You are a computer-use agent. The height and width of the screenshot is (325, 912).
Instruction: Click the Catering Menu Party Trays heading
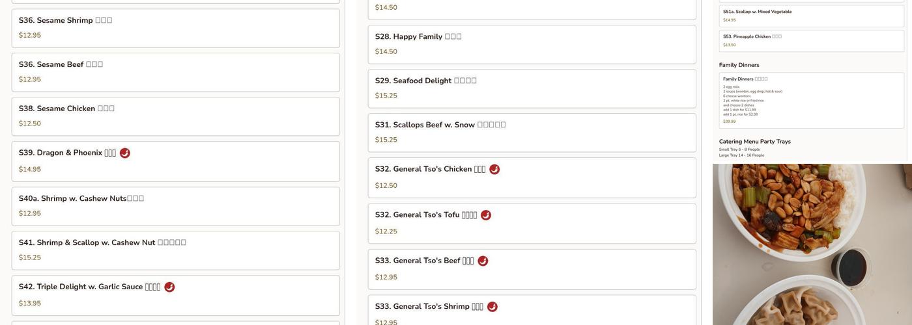click(754, 142)
